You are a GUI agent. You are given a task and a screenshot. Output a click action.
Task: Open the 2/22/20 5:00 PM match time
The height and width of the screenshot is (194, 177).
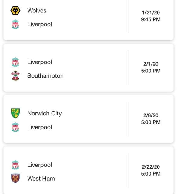151,170
